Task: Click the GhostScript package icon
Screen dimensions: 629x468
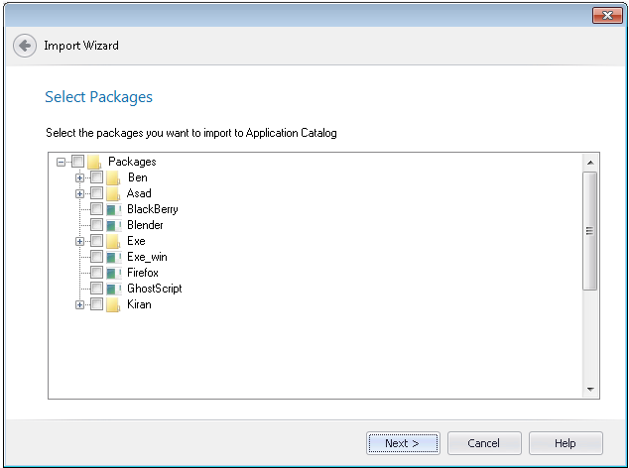Action: 113,289
